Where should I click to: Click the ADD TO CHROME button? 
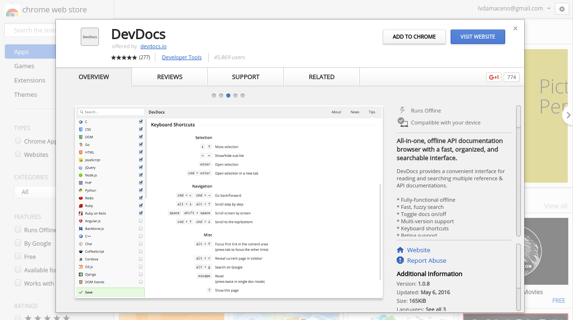[x=414, y=37]
